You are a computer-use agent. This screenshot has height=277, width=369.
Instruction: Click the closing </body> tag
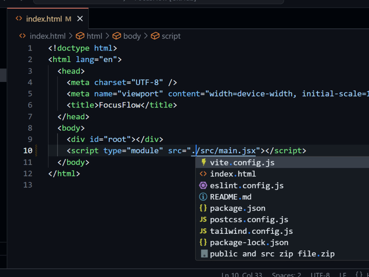tap(73, 162)
